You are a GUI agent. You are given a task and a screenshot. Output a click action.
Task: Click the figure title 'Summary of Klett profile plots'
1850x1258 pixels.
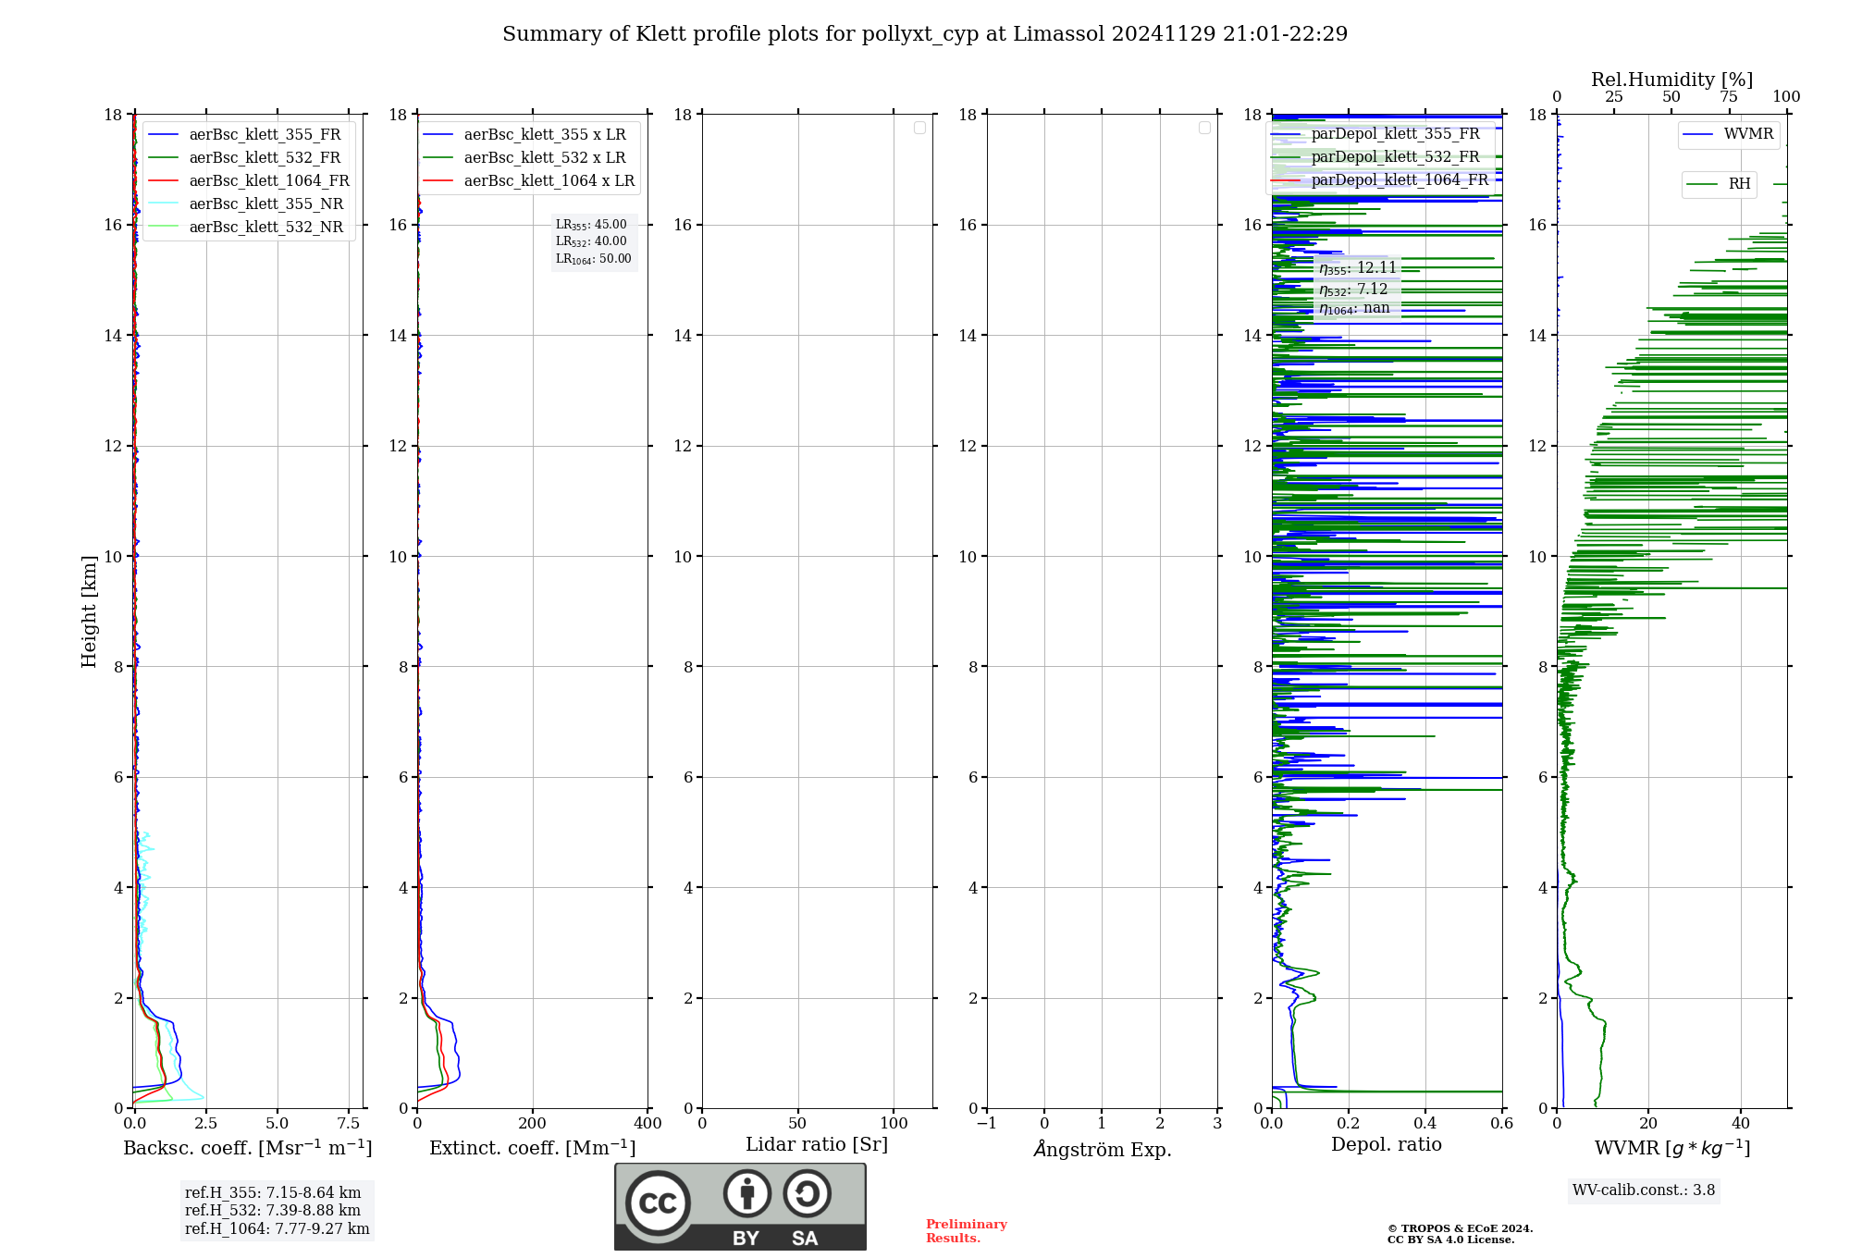925,33
